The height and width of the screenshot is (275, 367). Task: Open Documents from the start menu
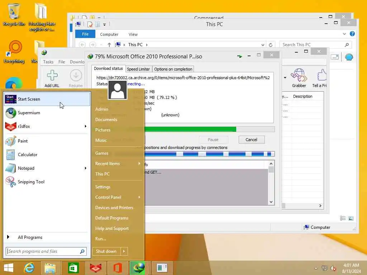[x=106, y=120]
